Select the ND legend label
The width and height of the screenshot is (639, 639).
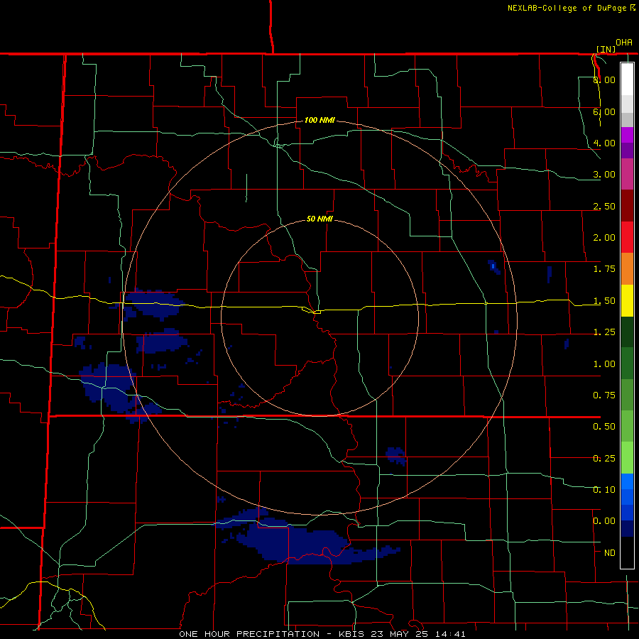pos(610,553)
